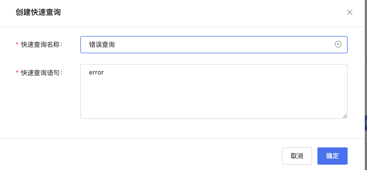The width and height of the screenshot is (367, 170).
Task: Confirm the quick query with 确定
Action: tap(332, 156)
